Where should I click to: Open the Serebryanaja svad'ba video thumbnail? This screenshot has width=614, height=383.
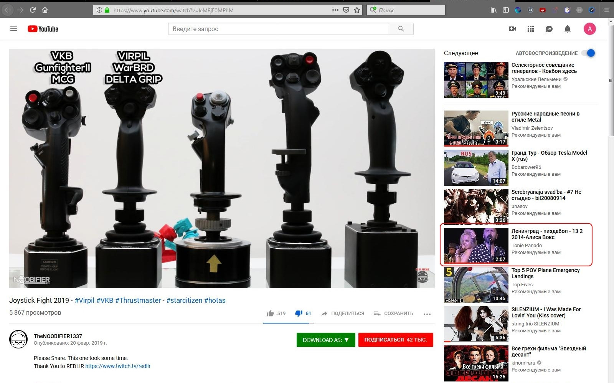click(476, 207)
